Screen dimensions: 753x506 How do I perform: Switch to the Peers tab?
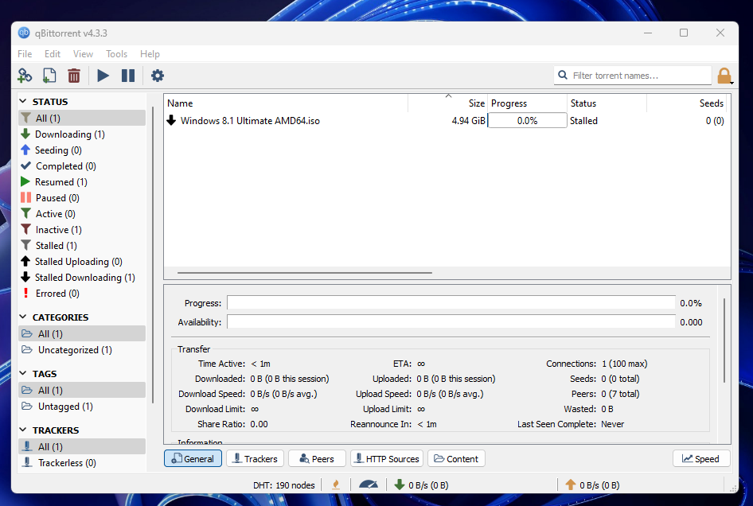pyautogui.click(x=317, y=458)
